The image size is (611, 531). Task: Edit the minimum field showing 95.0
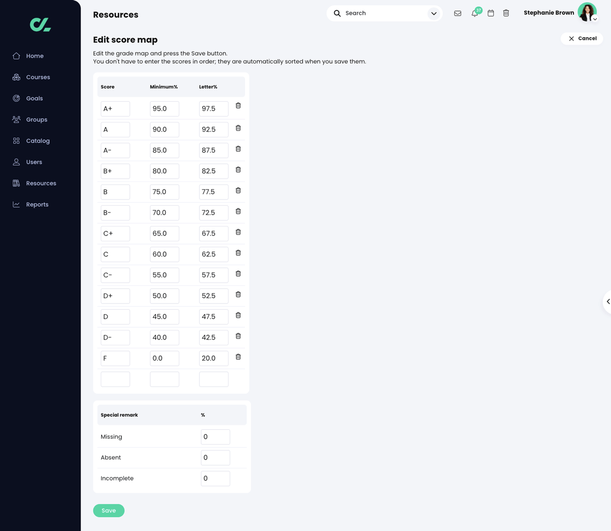click(x=164, y=109)
